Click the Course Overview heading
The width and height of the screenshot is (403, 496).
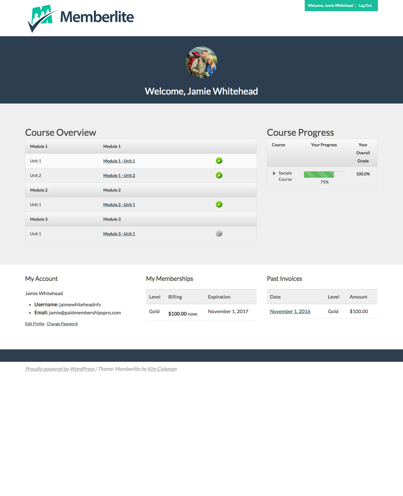click(61, 132)
